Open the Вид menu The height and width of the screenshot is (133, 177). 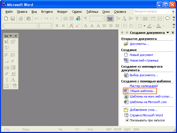point(34,12)
